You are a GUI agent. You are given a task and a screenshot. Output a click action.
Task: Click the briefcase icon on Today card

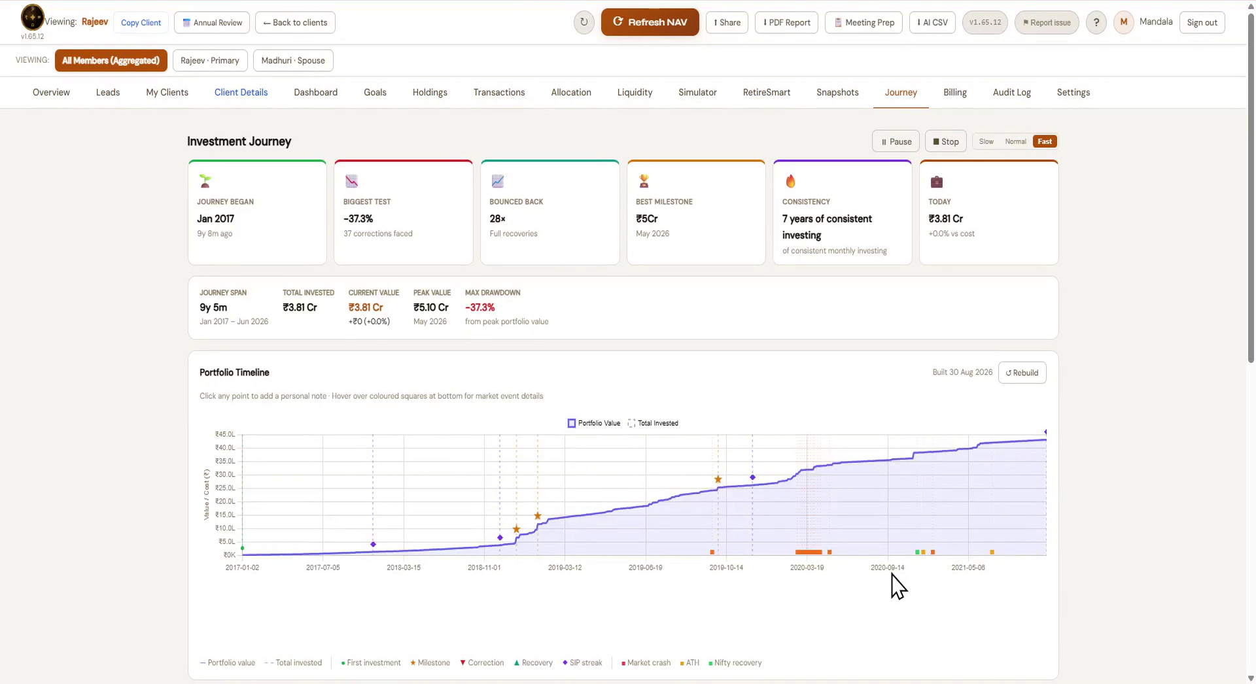coord(937,181)
